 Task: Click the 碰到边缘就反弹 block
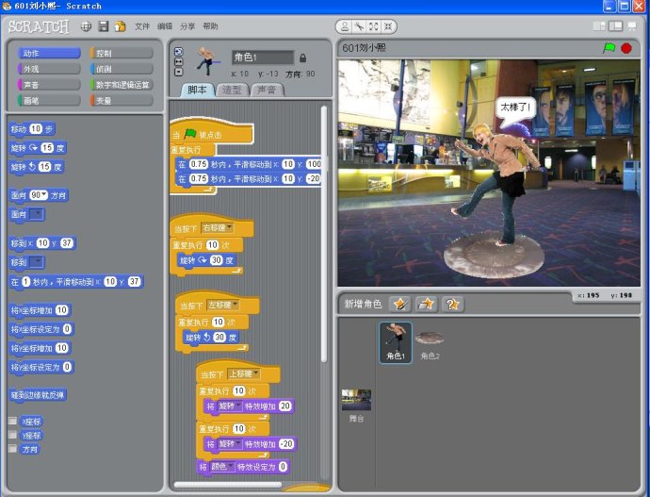[x=38, y=395]
